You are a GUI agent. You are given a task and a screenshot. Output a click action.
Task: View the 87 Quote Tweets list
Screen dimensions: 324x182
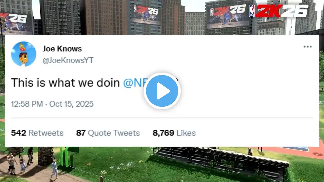pyautogui.click(x=108, y=133)
